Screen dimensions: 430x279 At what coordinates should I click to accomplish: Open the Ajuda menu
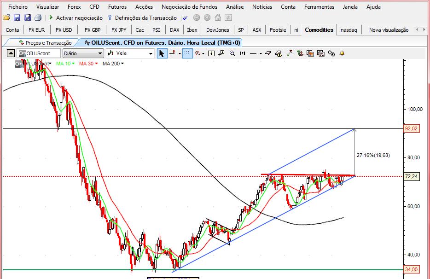373,7
